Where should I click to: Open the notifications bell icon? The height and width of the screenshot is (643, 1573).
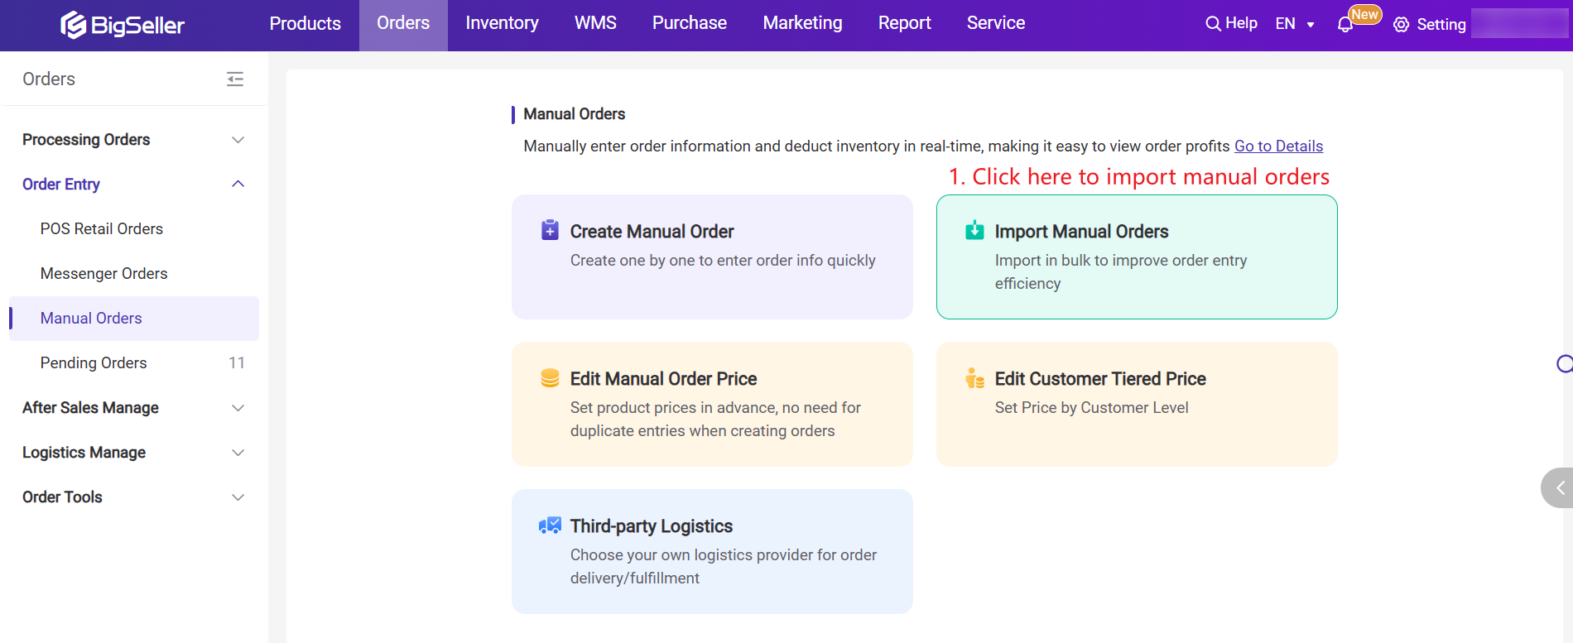pyautogui.click(x=1345, y=25)
